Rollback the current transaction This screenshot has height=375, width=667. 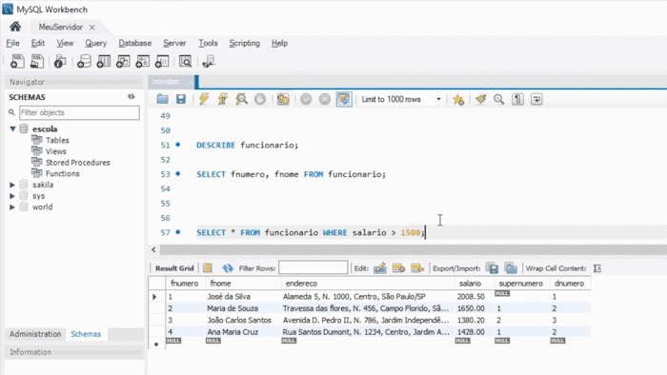(325, 99)
